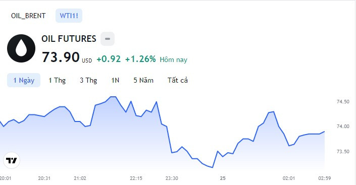The height and width of the screenshot is (185, 356).
Task: Click the 73.90 current price value
Action: click(x=61, y=57)
